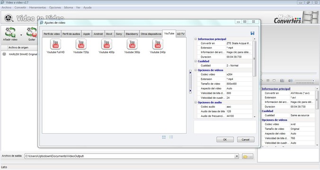Viewport: 320px width, 170px height.
Task: Click the video preview seek bar
Action: pyautogui.click(x=289, y=73)
